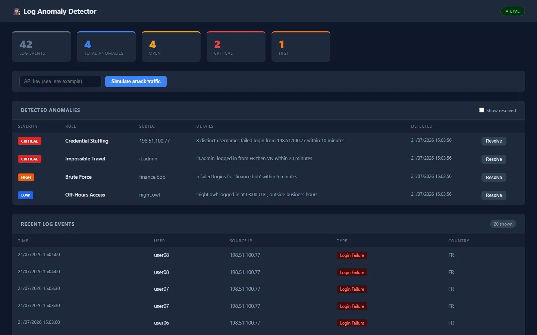Click Simulate attack traffic button

[x=136, y=82]
